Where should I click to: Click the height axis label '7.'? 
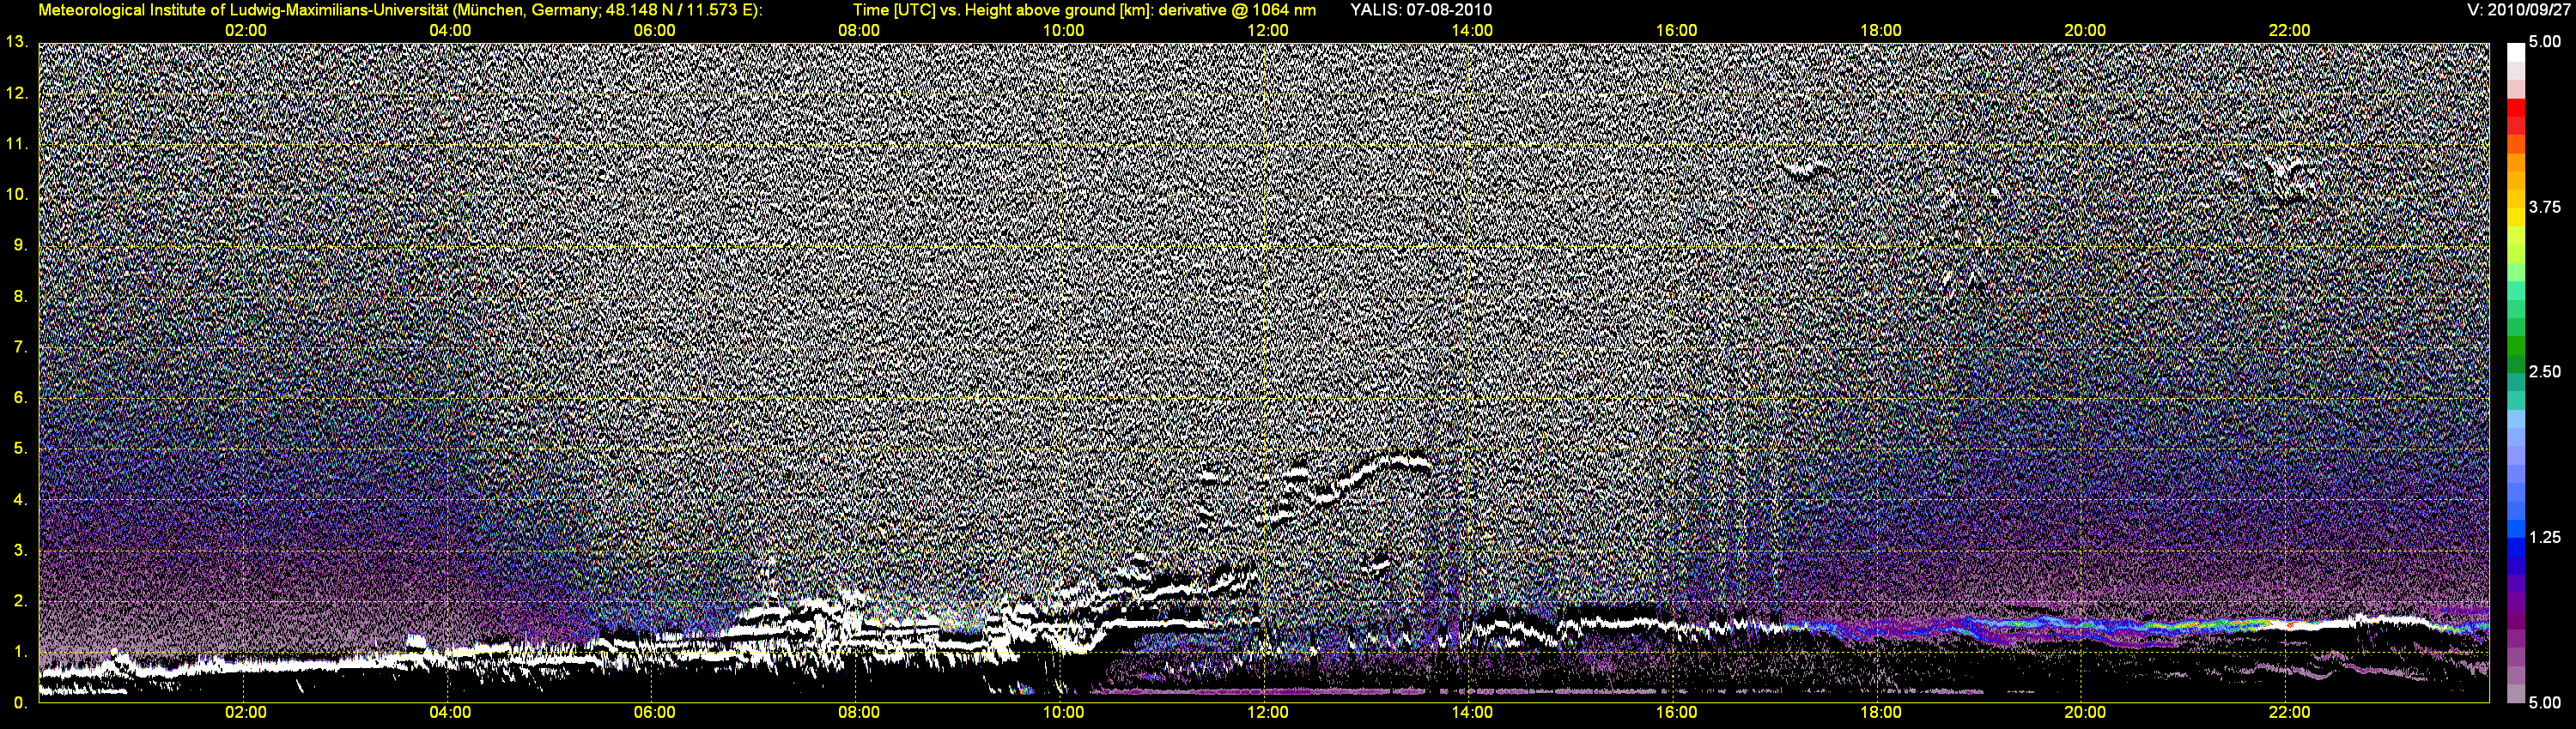(21, 347)
